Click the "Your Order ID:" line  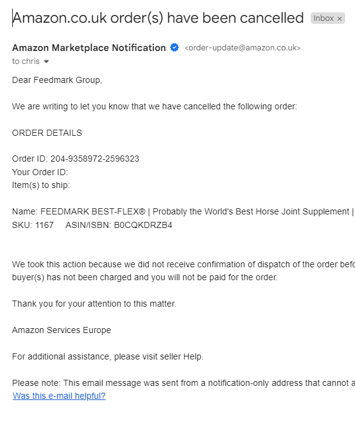pyautogui.click(x=40, y=172)
